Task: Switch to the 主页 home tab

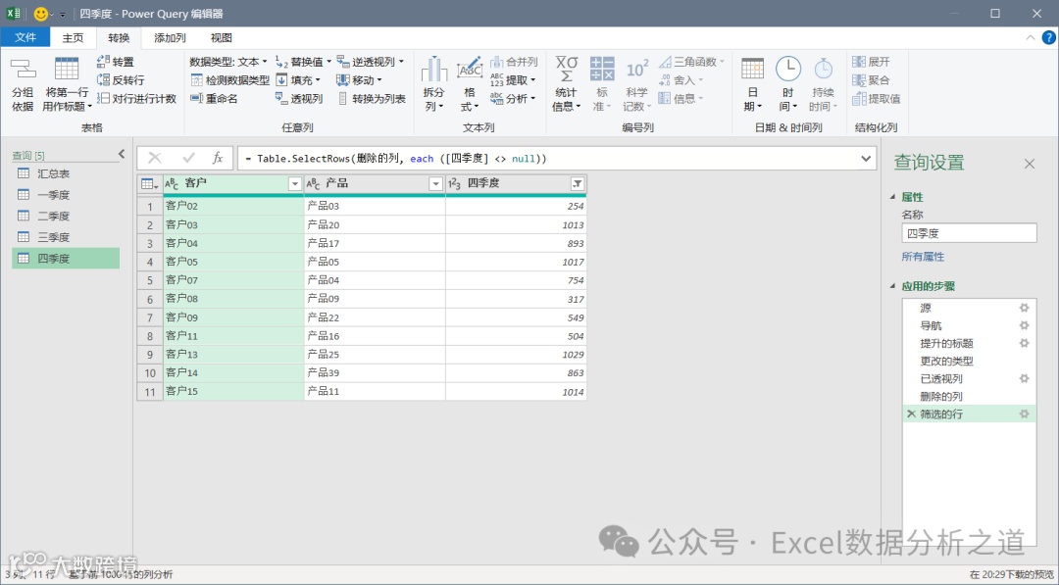Action: (x=73, y=38)
